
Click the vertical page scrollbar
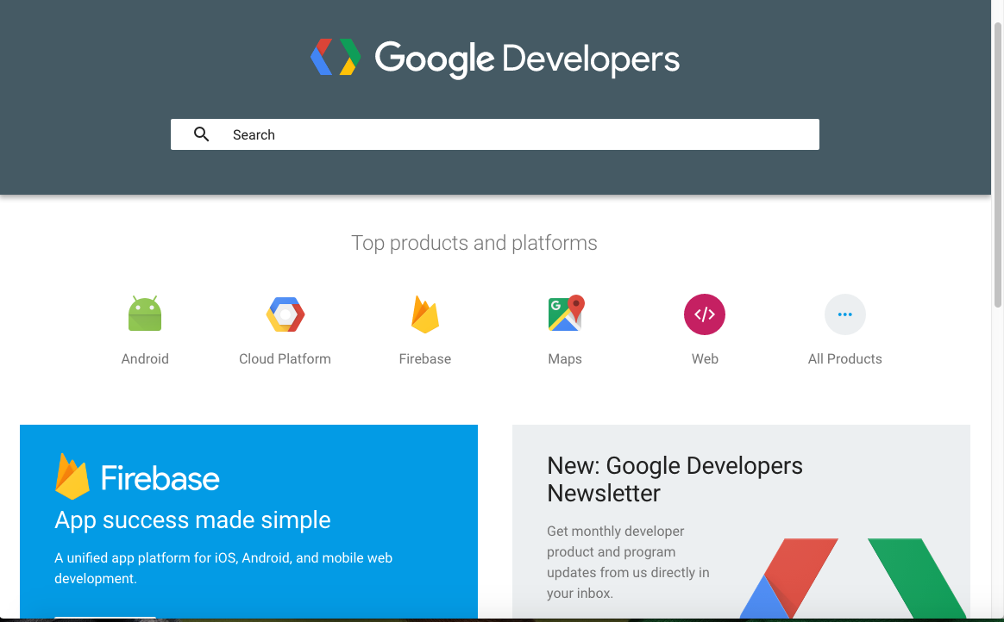[x=998, y=164]
